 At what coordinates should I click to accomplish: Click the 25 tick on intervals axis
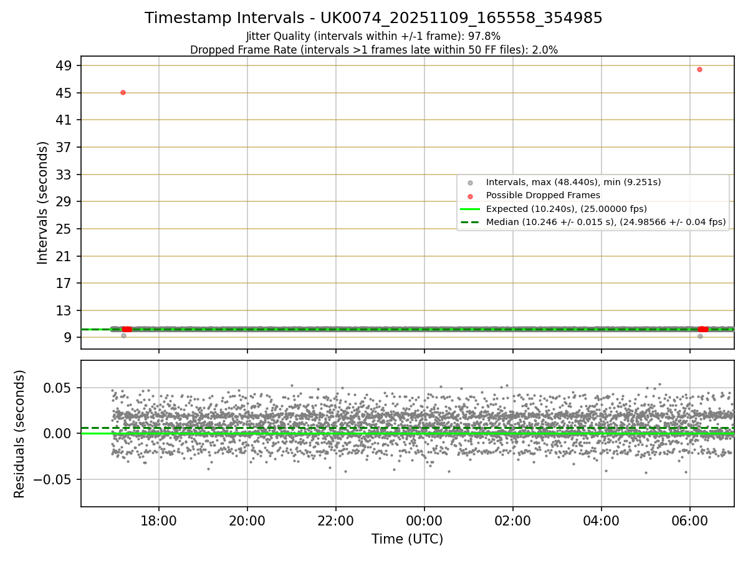point(65,229)
